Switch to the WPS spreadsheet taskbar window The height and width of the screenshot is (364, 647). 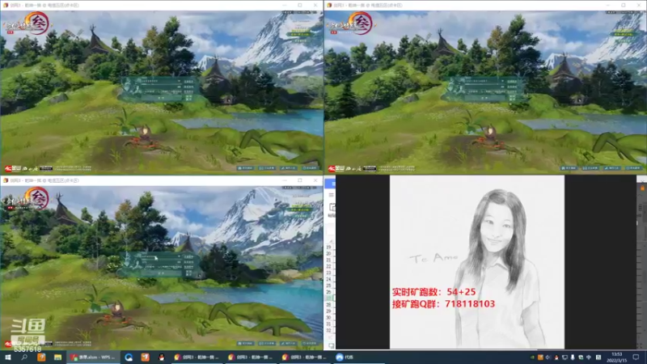[x=93, y=358]
